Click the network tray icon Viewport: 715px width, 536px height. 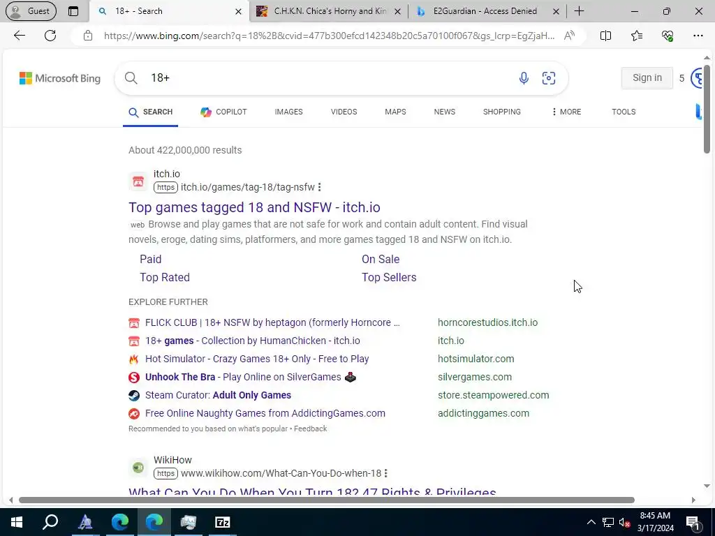(x=608, y=522)
